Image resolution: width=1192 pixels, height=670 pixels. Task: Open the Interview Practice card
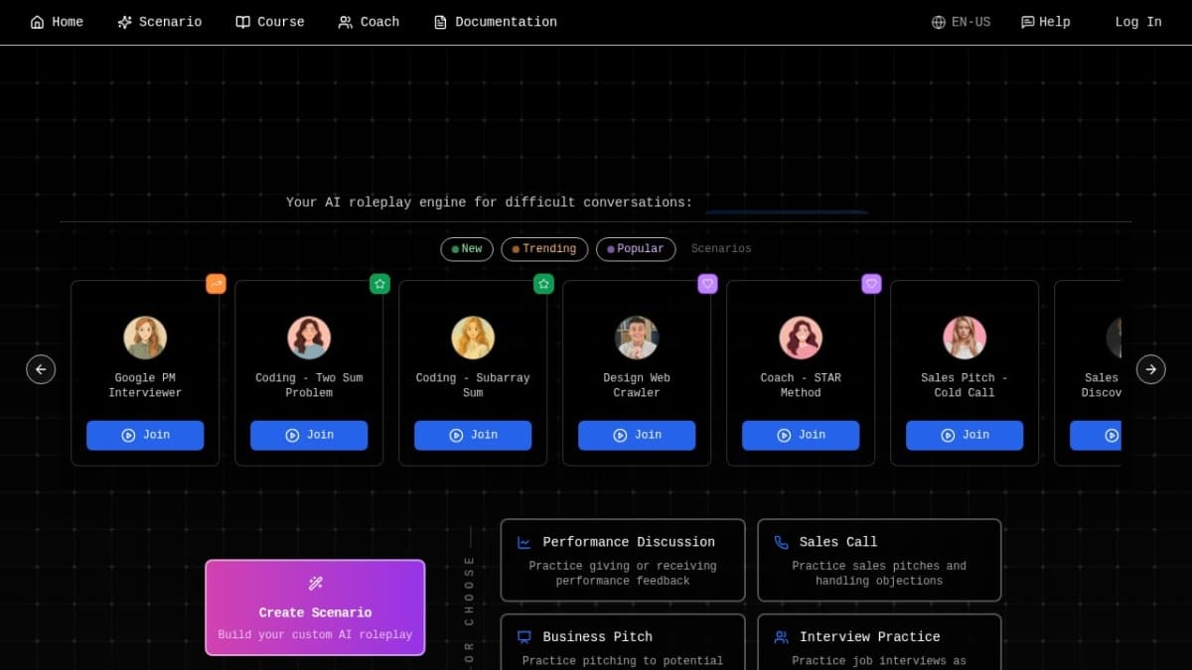(878, 642)
